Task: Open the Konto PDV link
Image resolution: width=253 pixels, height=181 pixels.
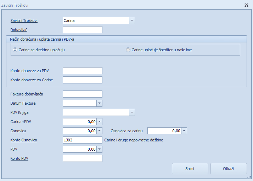Action: 19,158
